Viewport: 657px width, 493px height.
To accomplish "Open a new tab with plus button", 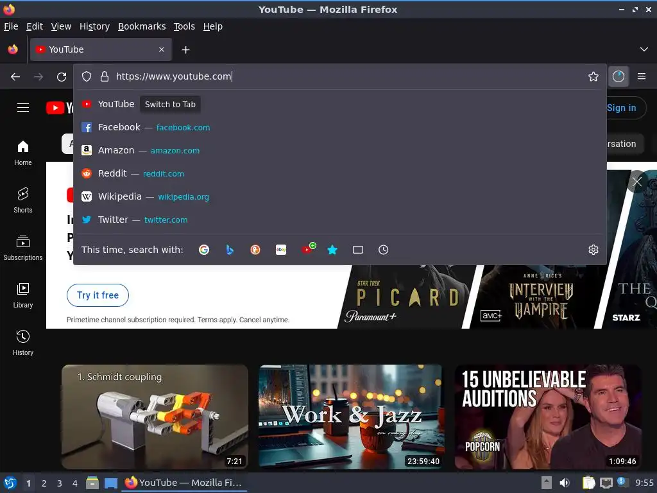I will (185, 50).
